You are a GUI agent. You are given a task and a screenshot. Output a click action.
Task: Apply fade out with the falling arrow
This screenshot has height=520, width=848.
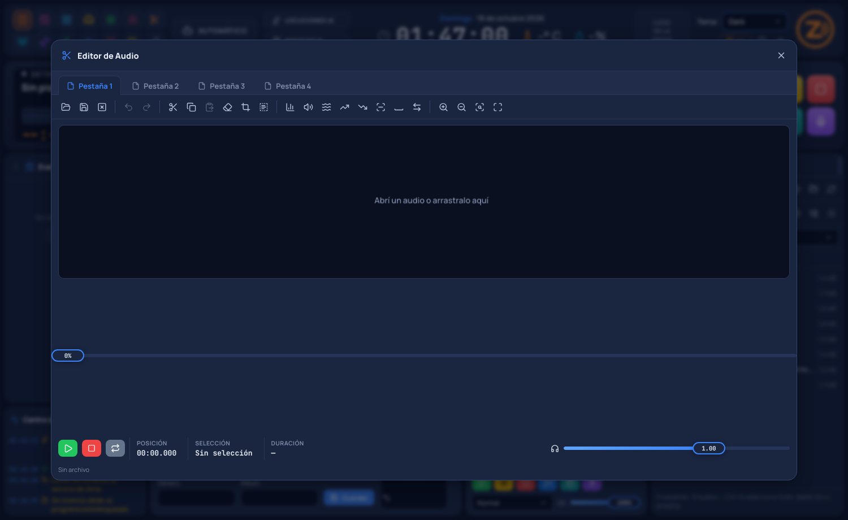coord(362,107)
